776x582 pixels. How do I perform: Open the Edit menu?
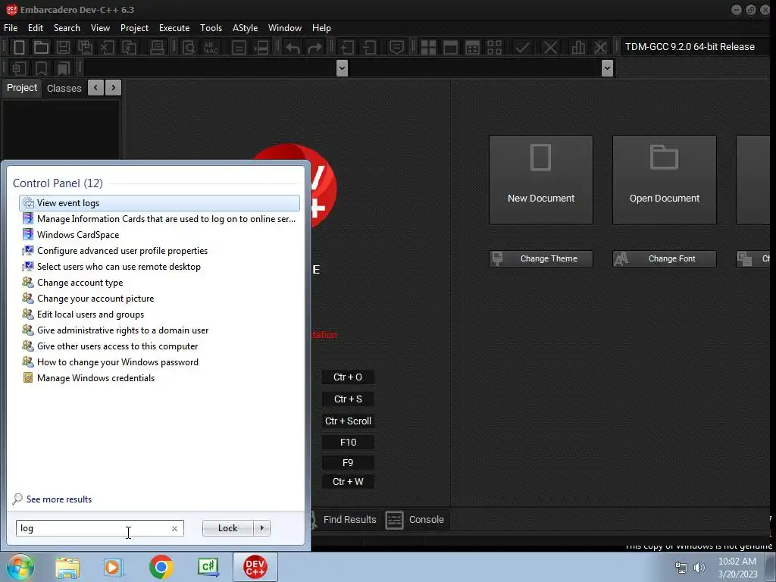[x=35, y=28]
